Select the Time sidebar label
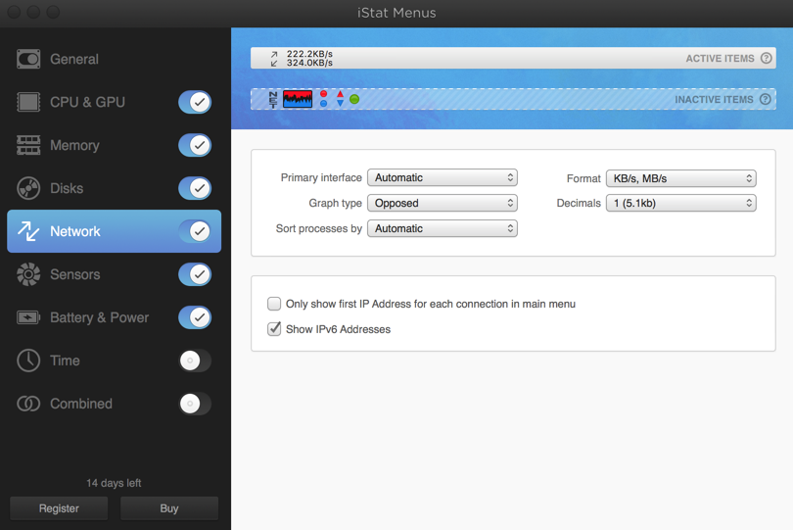Viewport: 793px width, 530px height. click(65, 361)
